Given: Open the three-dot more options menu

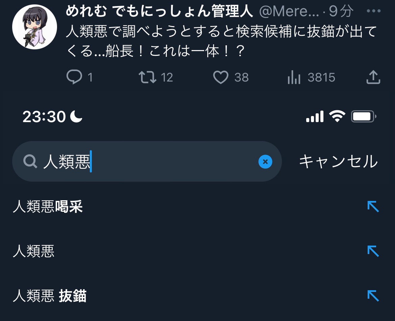Looking at the screenshot, I should point(374,11).
